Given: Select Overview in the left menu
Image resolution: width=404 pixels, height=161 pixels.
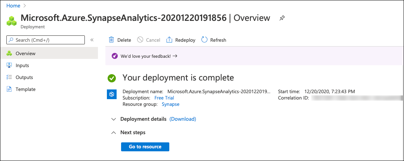Looking at the screenshot, I should point(49,53).
